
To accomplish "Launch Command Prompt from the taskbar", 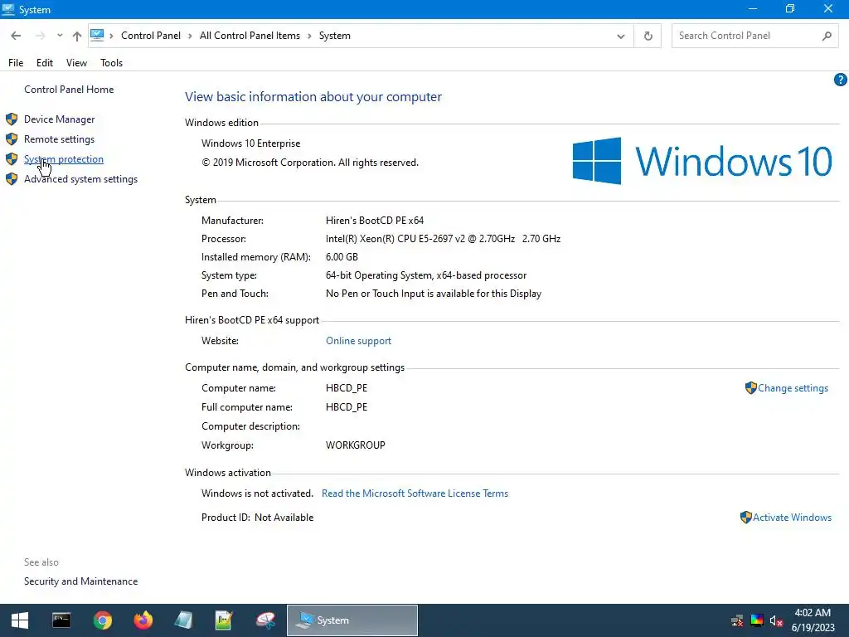I will (x=61, y=620).
